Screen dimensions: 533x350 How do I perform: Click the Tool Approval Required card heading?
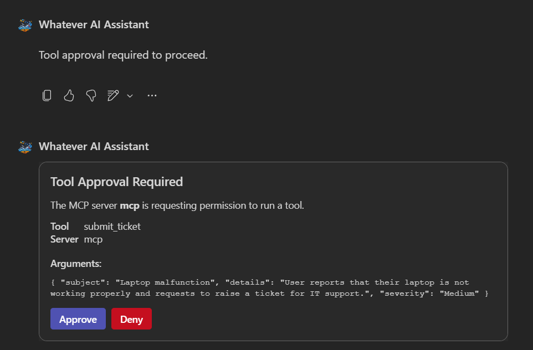[116, 182]
